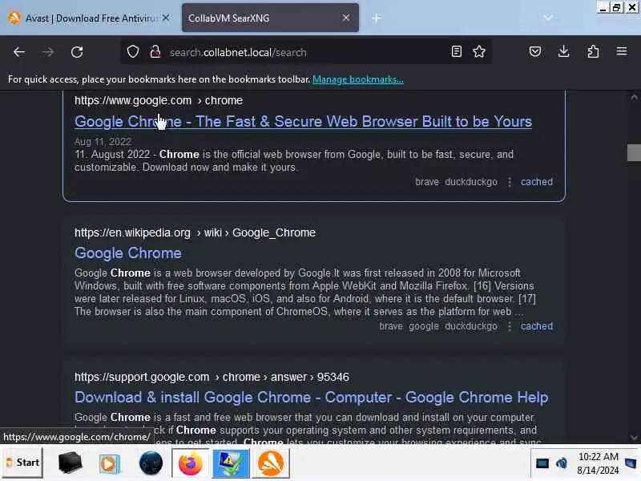This screenshot has height=481, width=641.
Task: Open the Wikipedia Google Chrome result
Action: 128,253
